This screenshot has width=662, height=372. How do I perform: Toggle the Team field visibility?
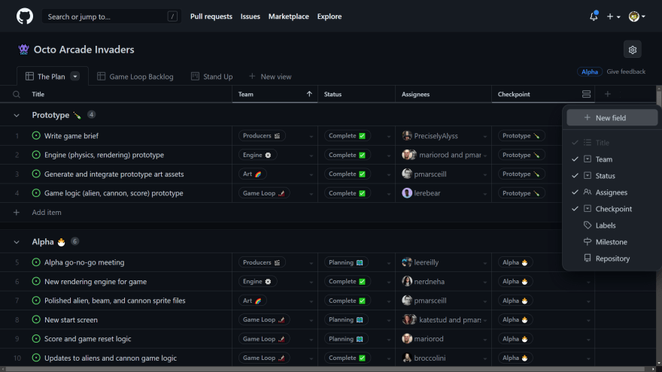612,159
